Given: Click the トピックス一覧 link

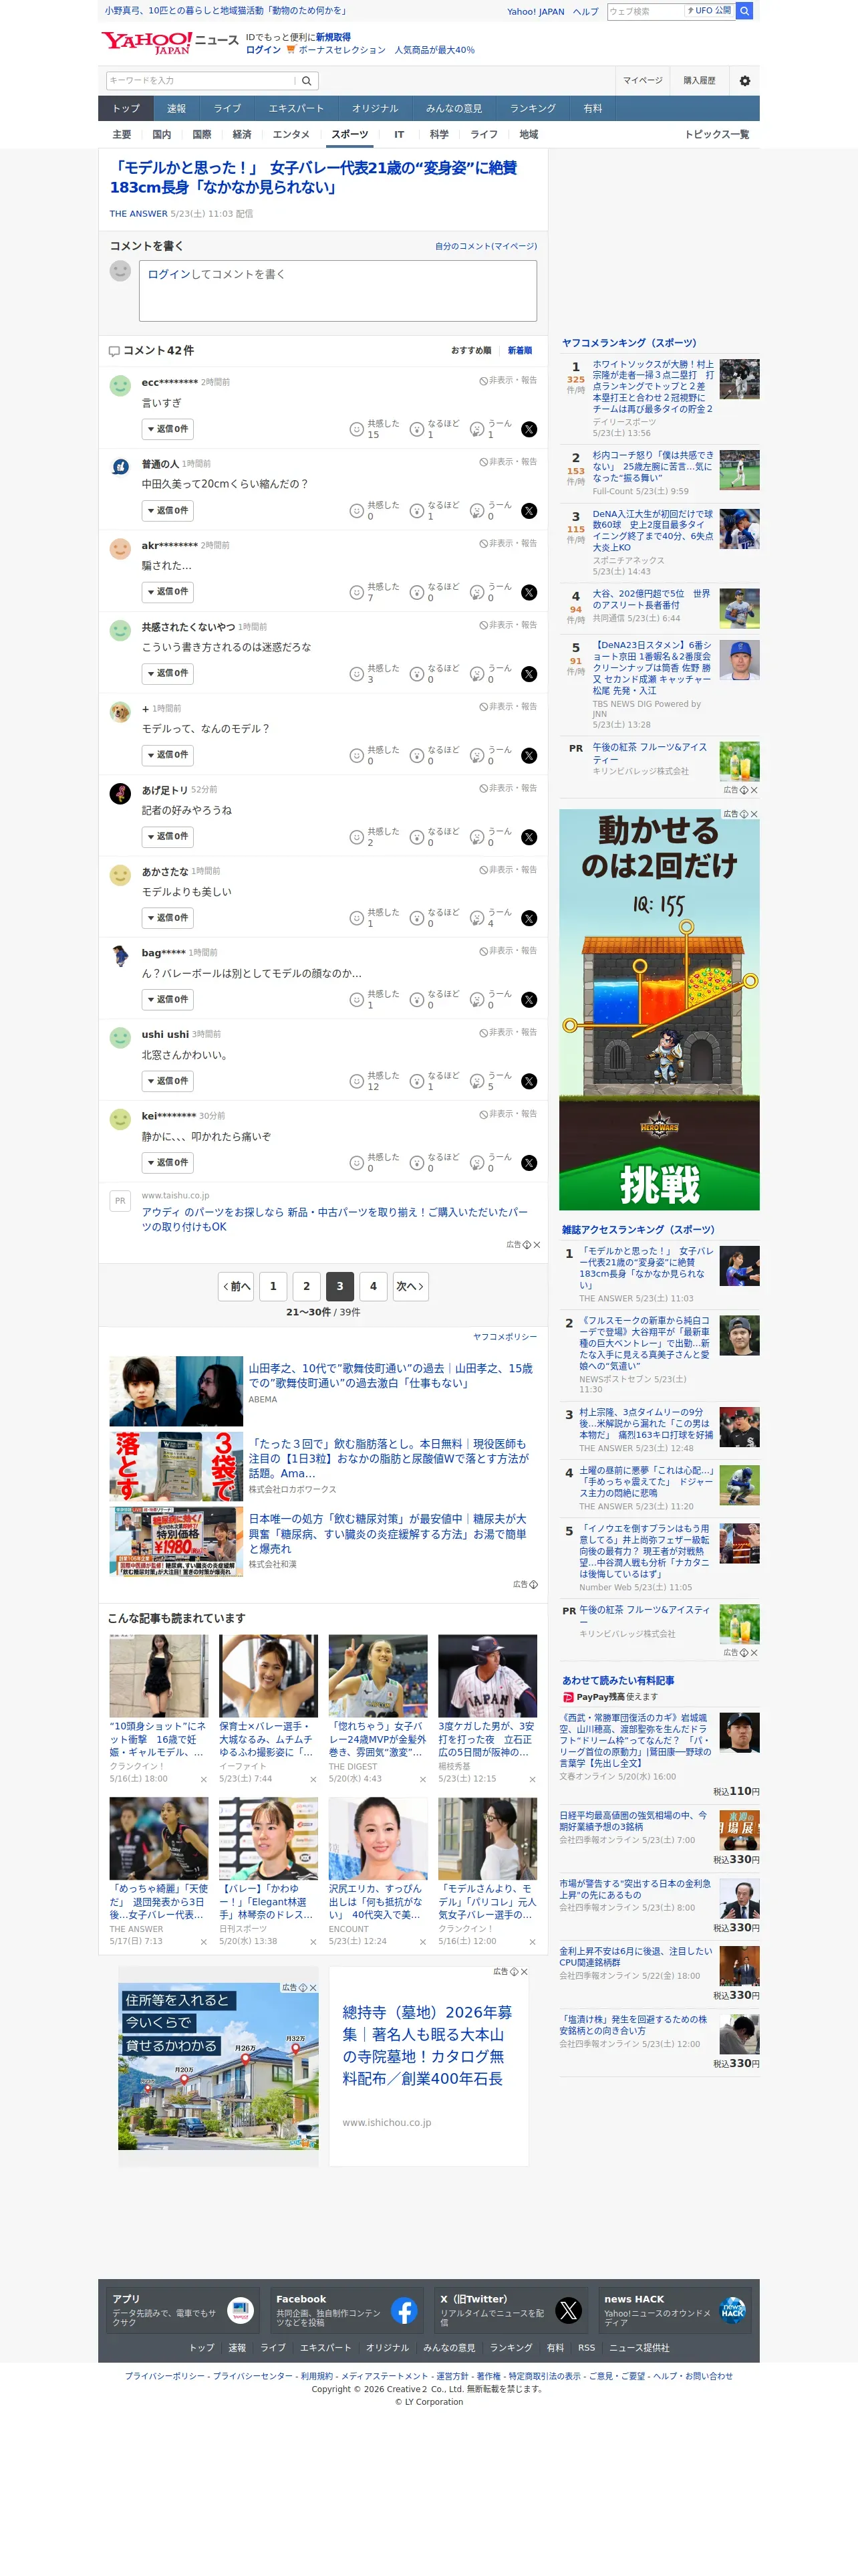Looking at the screenshot, I should click(x=716, y=135).
